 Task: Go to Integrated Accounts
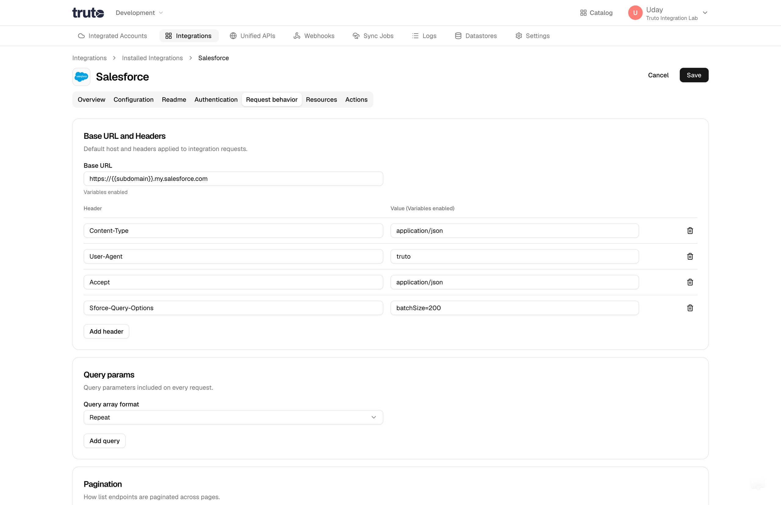pyautogui.click(x=113, y=36)
